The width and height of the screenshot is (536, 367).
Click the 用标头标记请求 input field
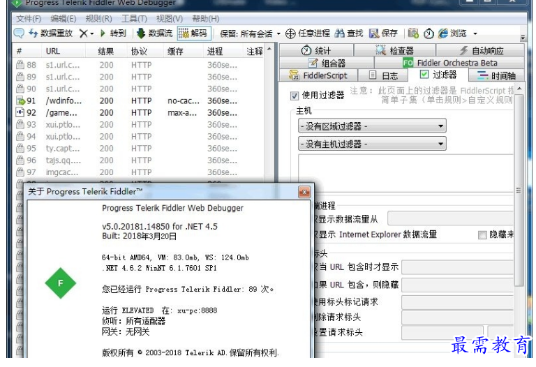pyautogui.click(x=458, y=302)
